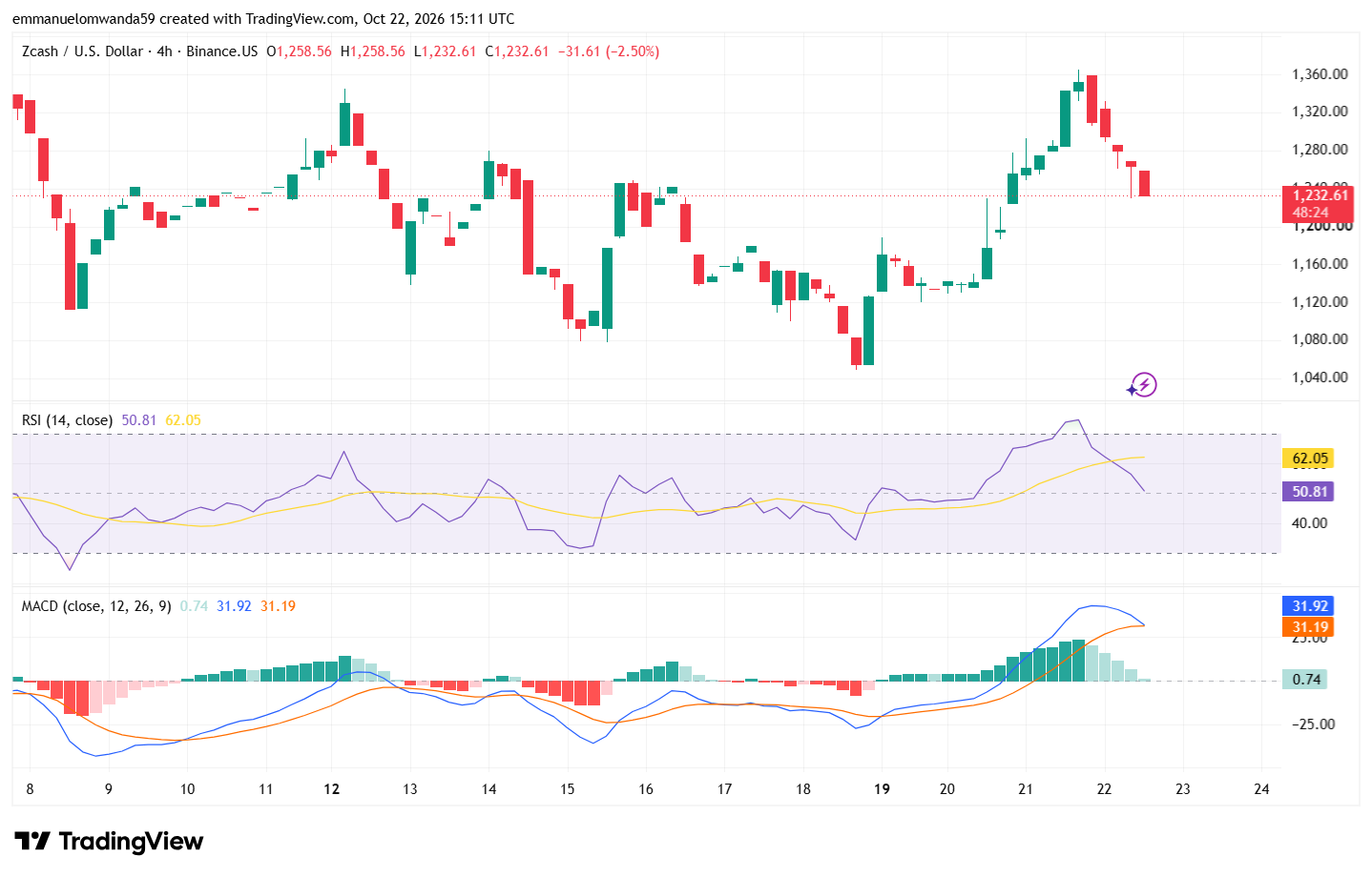Select the low value L1,232.61

click(445, 51)
